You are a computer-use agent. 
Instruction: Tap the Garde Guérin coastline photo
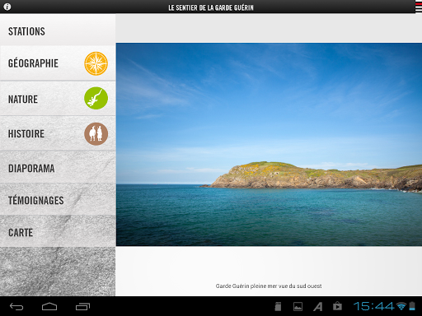pyautogui.click(x=269, y=144)
